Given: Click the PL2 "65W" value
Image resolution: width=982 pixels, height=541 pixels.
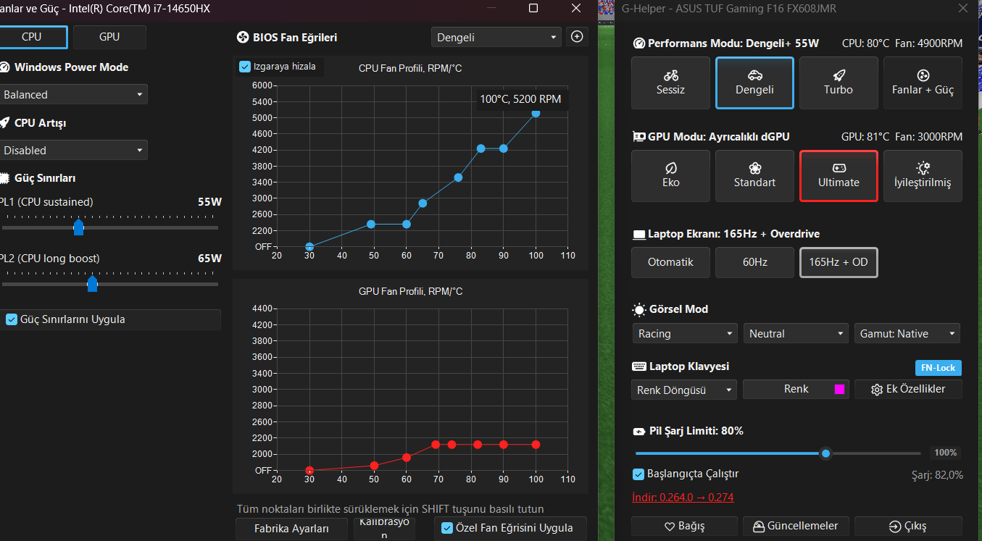Looking at the screenshot, I should click(x=209, y=259).
